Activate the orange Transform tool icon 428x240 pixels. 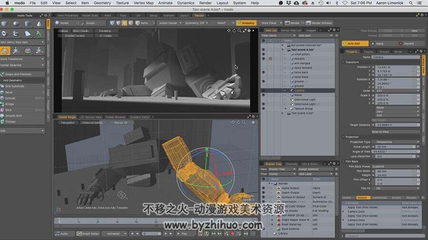pyautogui.click(x=5, y=51)
